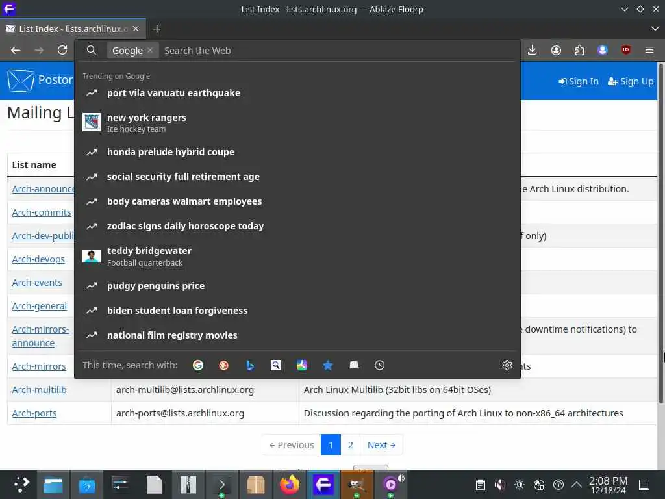Reload the current page
Viewport: 665px width, 499px height.
(62, 50)
